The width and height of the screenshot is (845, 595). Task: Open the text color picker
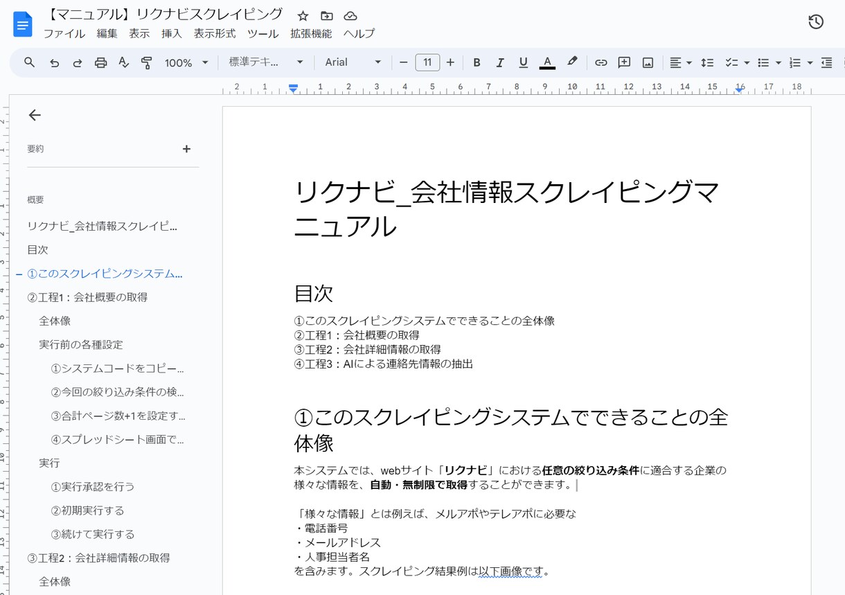pyautogui.click(x=547, y=62)
